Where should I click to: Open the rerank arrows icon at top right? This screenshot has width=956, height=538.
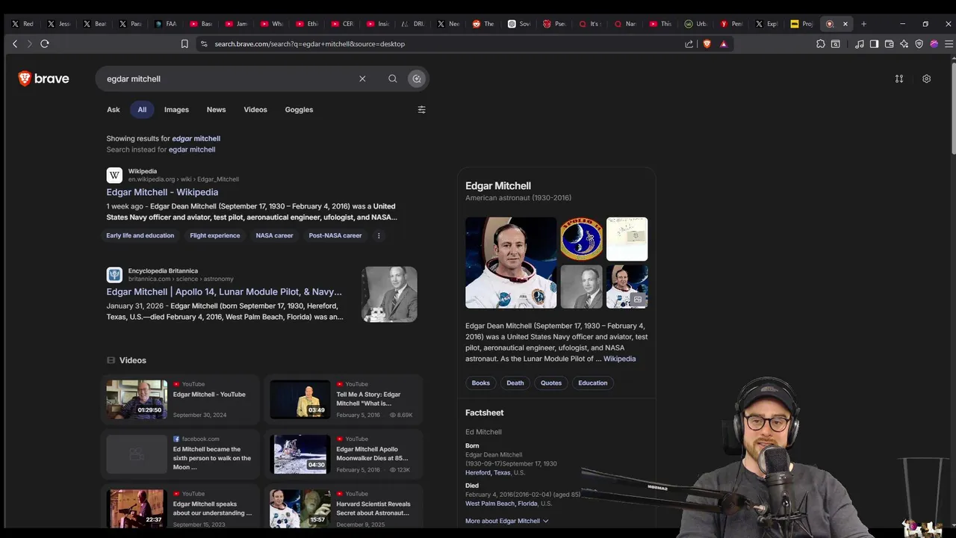click(x=899, y=78)
